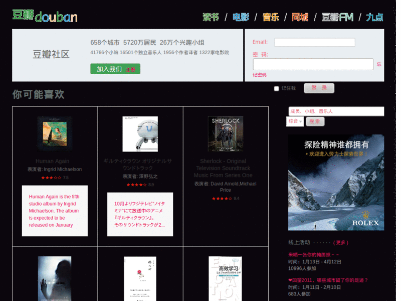Image resolution: width=401 pixels, height=301 pixels.
Task: Open the Sherlock soundtrack cover
Action: point(226,134)
